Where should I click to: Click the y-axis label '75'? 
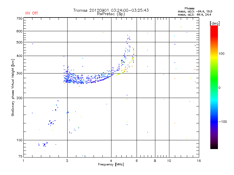point(20,156)
